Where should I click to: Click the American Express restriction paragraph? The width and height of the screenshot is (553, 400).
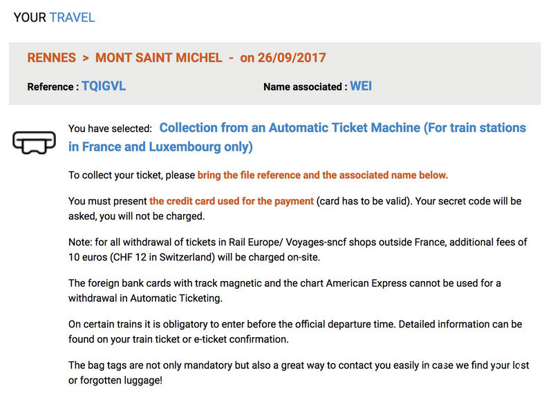(285, 291)
